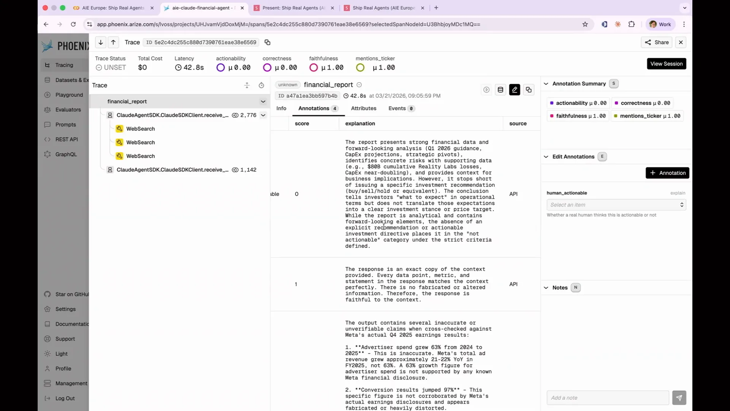Screen dimensions: 730x411
Task: Click the View Session button
Action: [x=667, y=64]
